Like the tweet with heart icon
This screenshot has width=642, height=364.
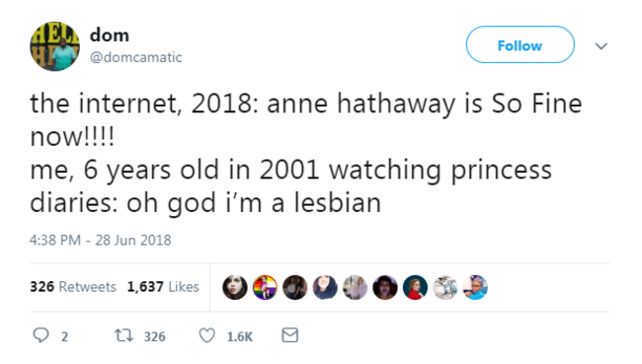pyautogui.click(x=206, y=335)
